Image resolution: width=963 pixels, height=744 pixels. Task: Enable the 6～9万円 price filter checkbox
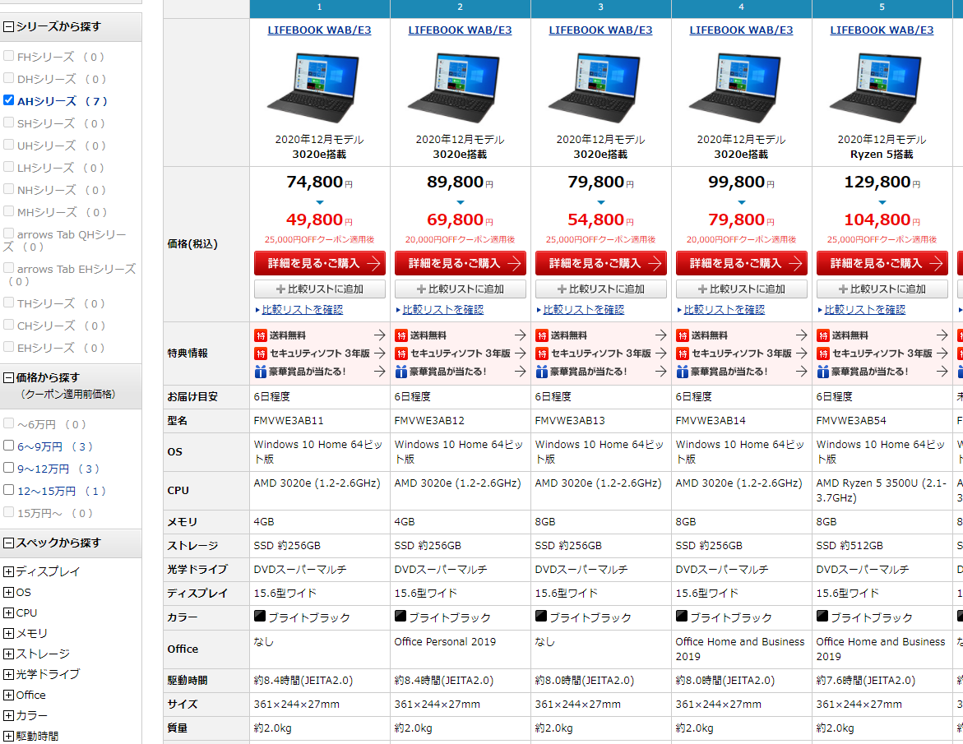tap(8, 446)
